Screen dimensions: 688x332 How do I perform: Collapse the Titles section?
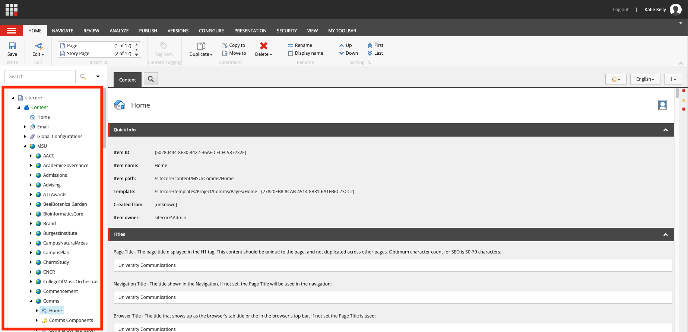665,234
